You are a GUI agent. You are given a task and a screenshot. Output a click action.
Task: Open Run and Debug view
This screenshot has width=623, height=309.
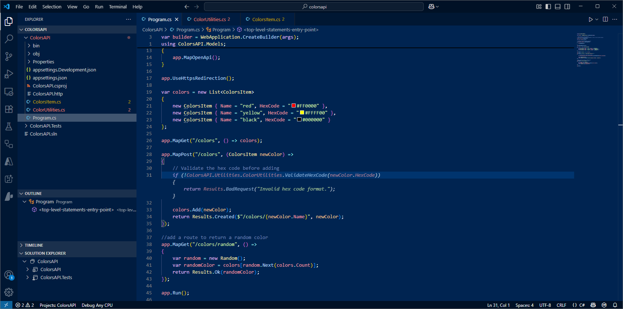pyautogui.click(x=9, y=74)
